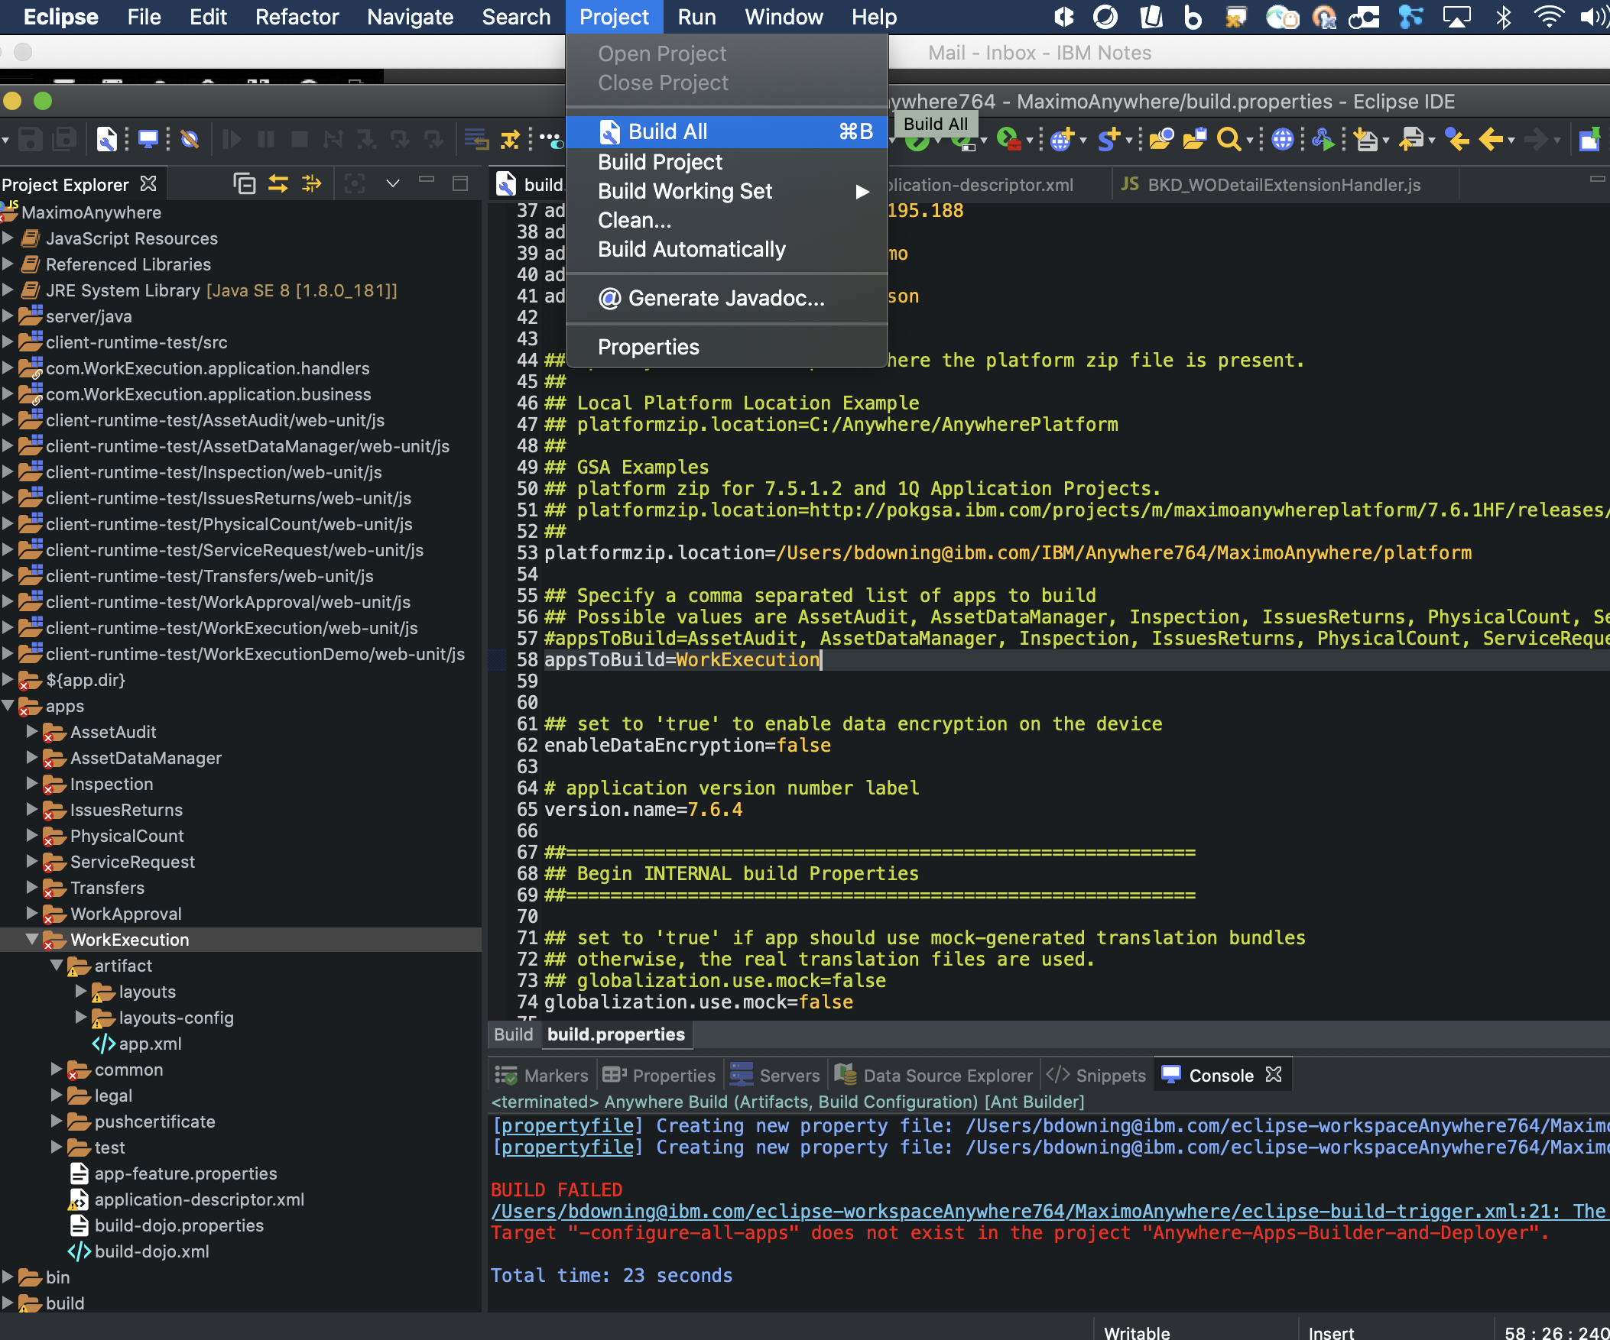1610x1340 pixels.
Task: Toggle Bluetooth icon in macOS menu bar
Action: 1503,17
